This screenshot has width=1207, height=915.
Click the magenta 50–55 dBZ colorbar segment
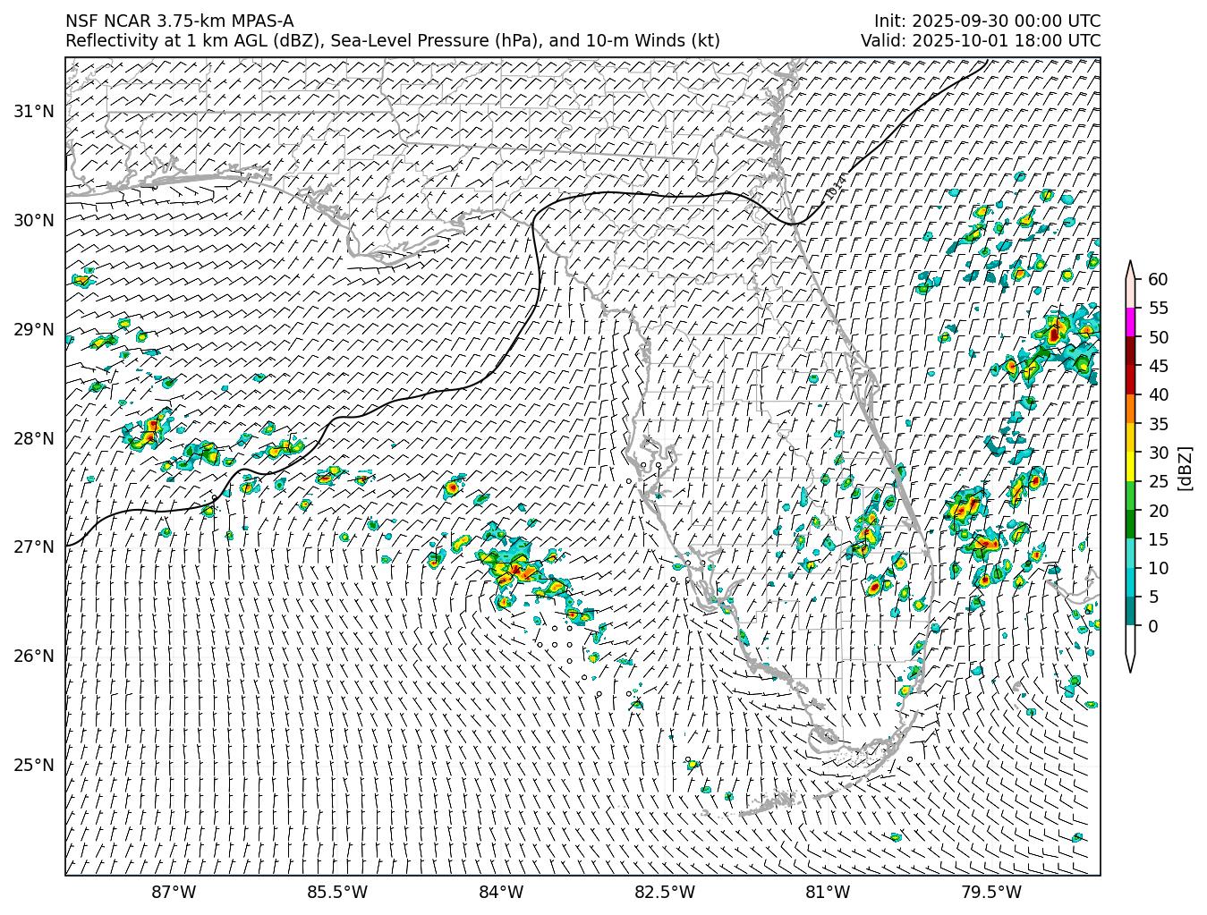(x=1130, y=322)
